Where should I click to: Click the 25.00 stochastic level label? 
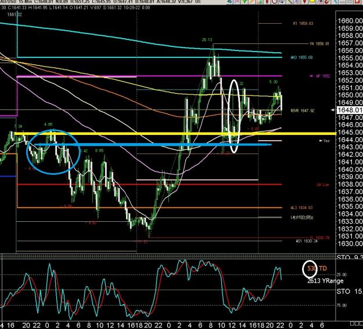342,275
